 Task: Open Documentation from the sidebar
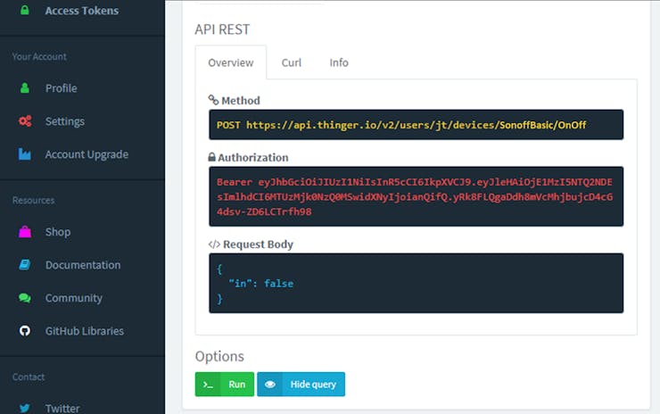[x=83, y=265]
